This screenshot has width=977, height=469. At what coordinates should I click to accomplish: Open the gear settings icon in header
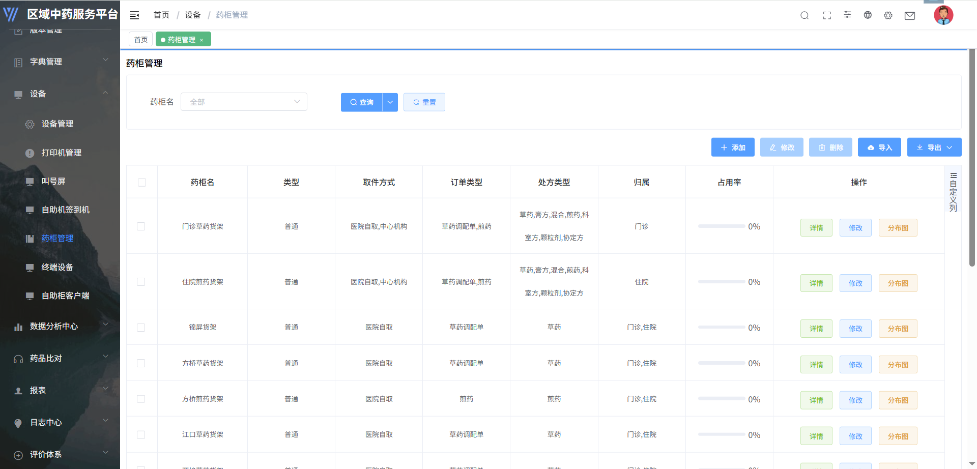(888, 15)
